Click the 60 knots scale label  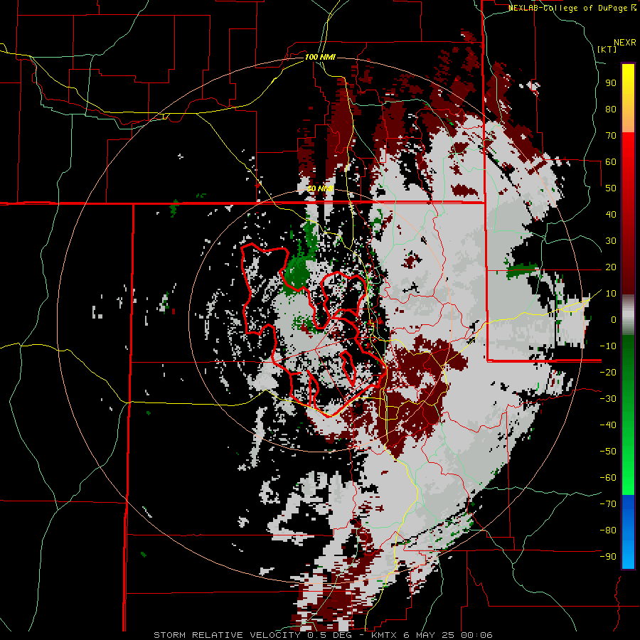click(x=611, y=161)
